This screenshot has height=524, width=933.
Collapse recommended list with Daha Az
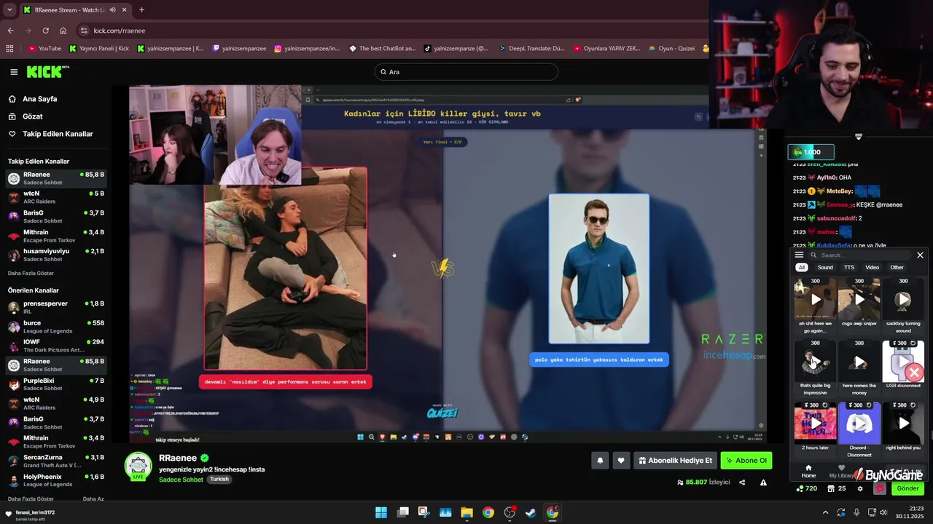coord(93,499)
